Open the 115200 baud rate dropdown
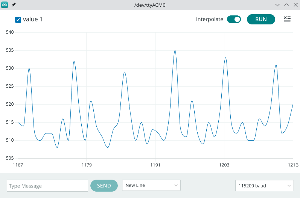Screen dimensions: 300x198 [x=264, y=186]
